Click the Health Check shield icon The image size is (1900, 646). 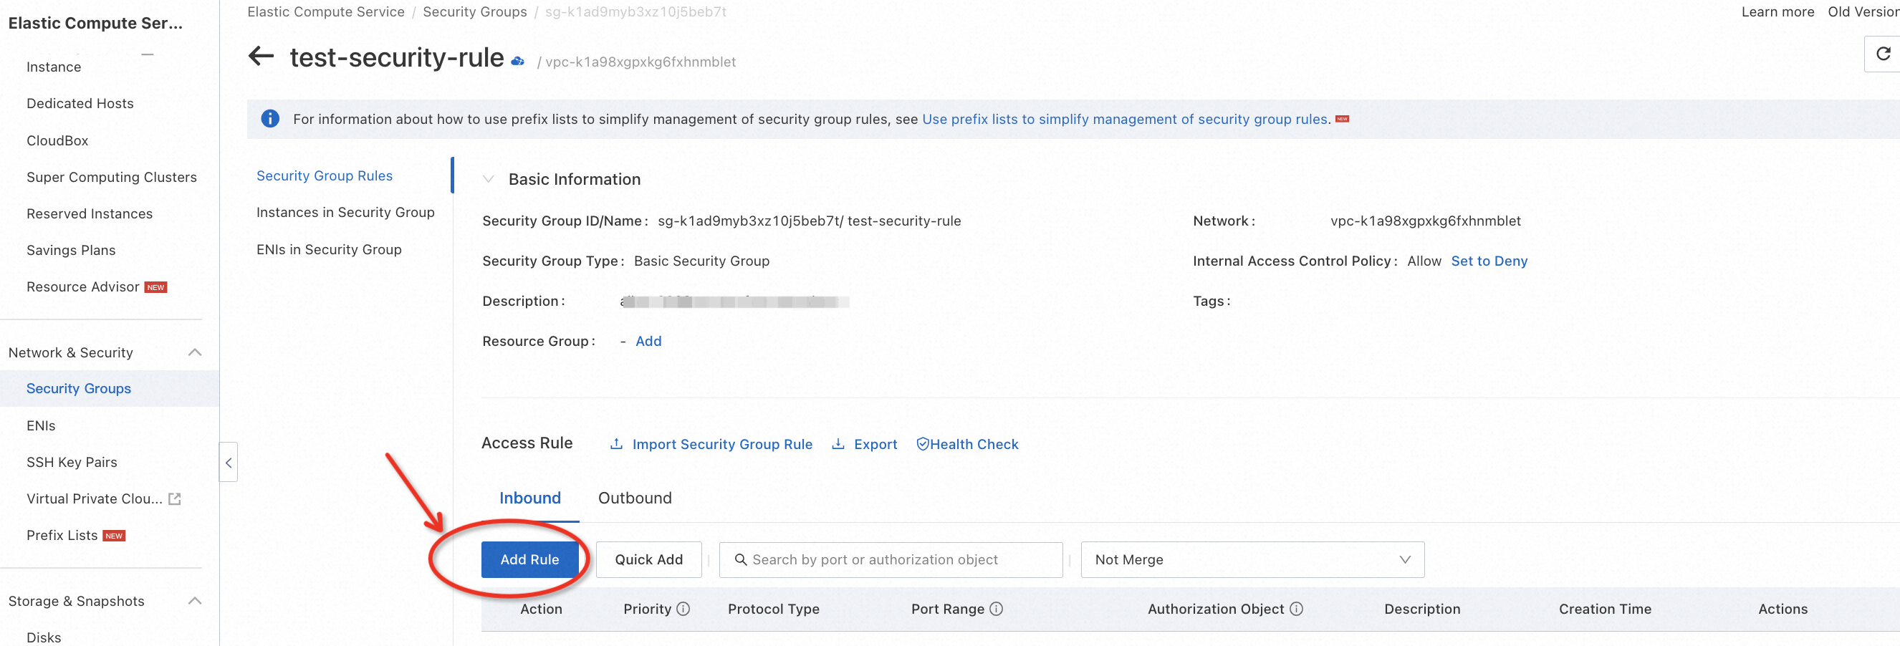tap(923, 444)
